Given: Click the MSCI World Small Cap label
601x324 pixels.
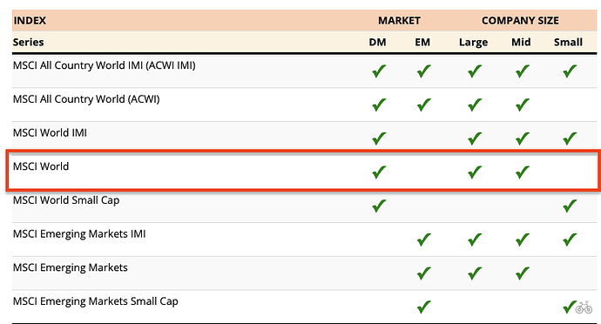Looking at the screenshot, I should click(x=66, y=200).
